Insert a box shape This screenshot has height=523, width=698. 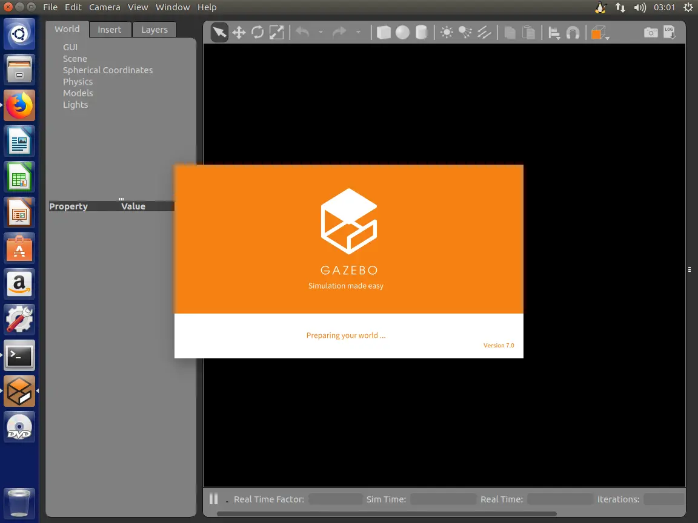(384, 33)
